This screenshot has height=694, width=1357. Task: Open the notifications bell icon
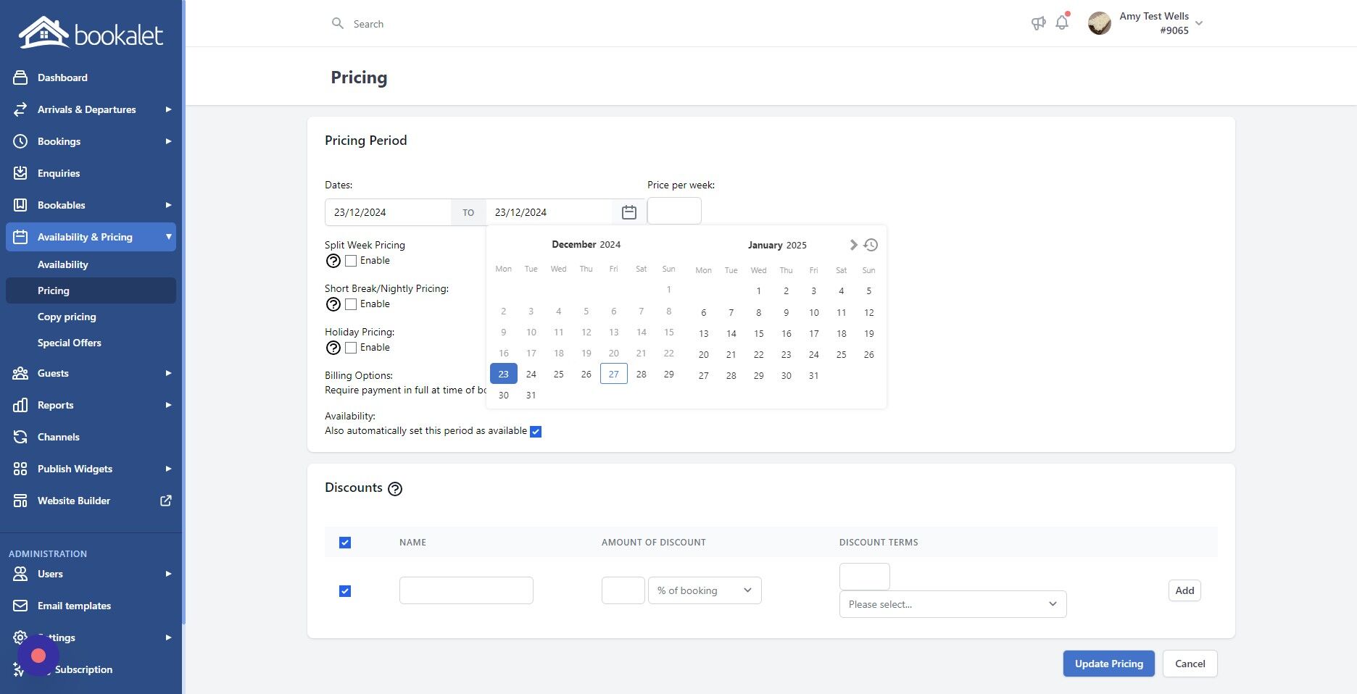[1062, 22]
